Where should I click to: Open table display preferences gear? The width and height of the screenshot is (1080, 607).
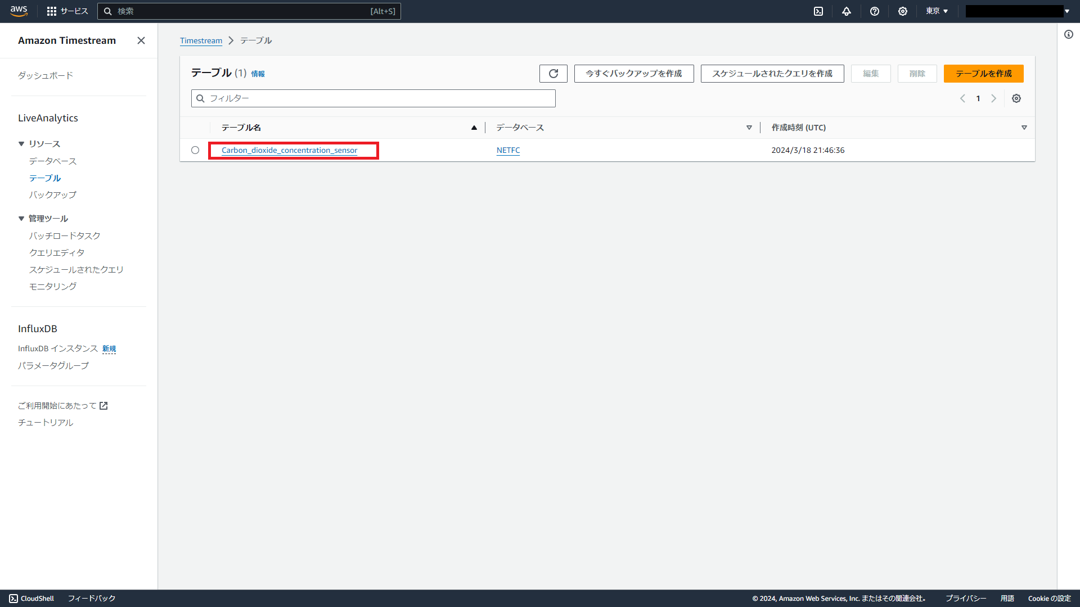tap(1016, 98)
